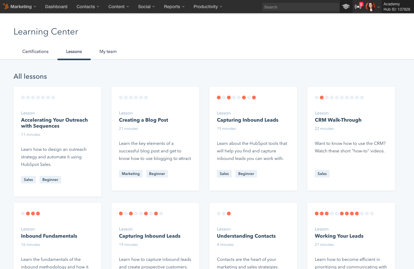414x269 pixels.
Task: Click Beginner tag on Accelerating Your Outreach card
Action: point(50,180)
